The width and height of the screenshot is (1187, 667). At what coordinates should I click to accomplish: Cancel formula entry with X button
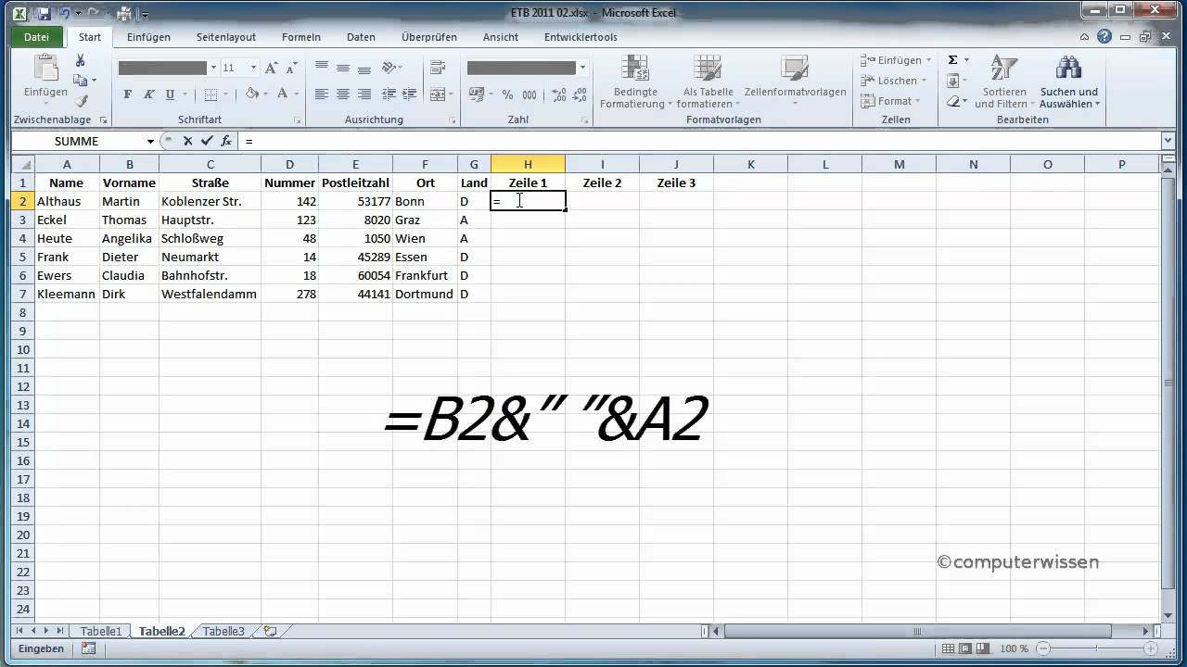click(x=187, y=141)
